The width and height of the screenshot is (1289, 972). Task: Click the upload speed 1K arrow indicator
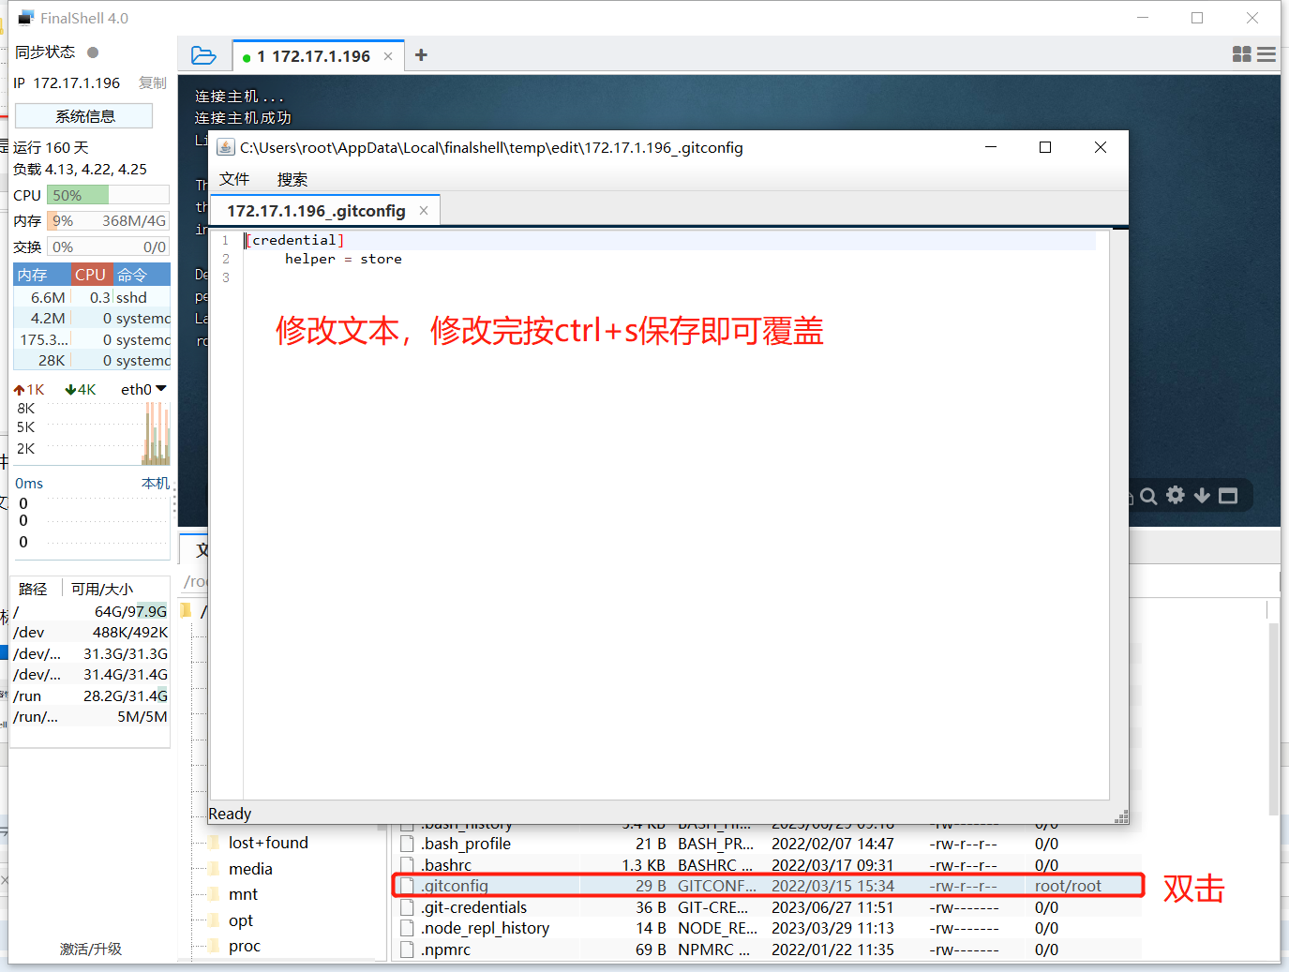(x=29, y=389)
